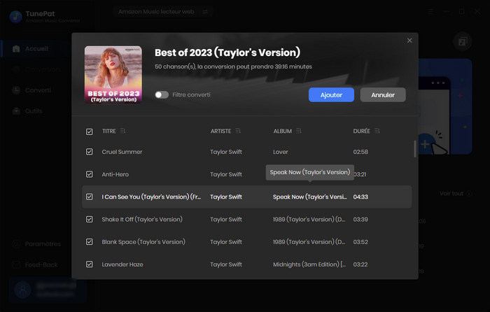
Task: Click the ARTISTE column sort icon
Action: pos(238,131)
